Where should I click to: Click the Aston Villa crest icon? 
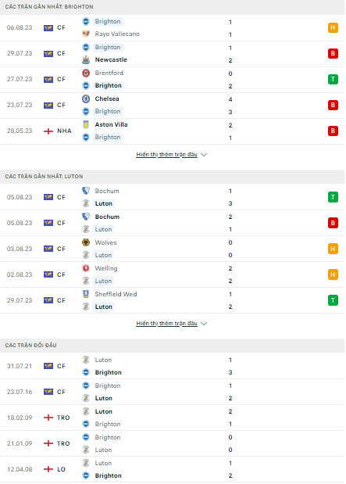[86, 124]
